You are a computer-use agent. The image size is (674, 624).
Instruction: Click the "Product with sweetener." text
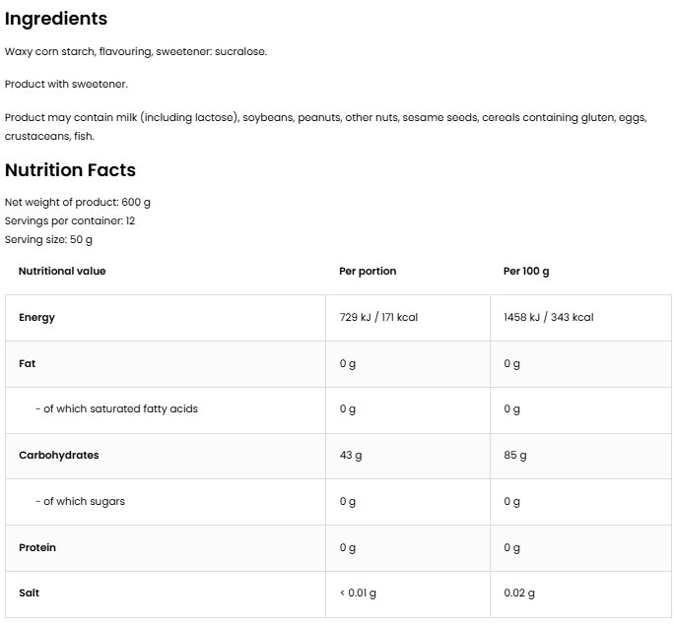click(x=66, y=84)
